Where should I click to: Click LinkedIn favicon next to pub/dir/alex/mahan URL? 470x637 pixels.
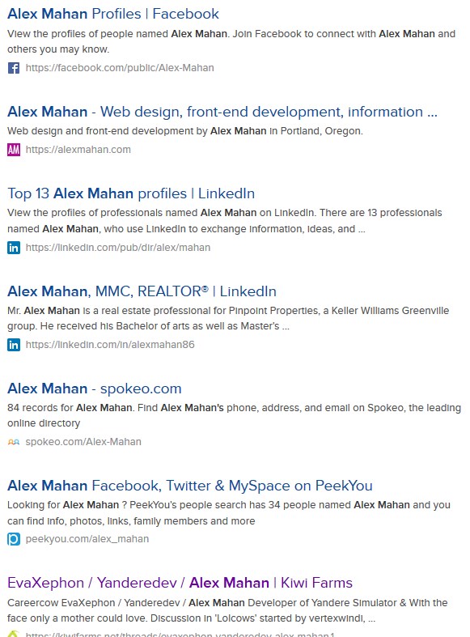click(x=14, y=248)
